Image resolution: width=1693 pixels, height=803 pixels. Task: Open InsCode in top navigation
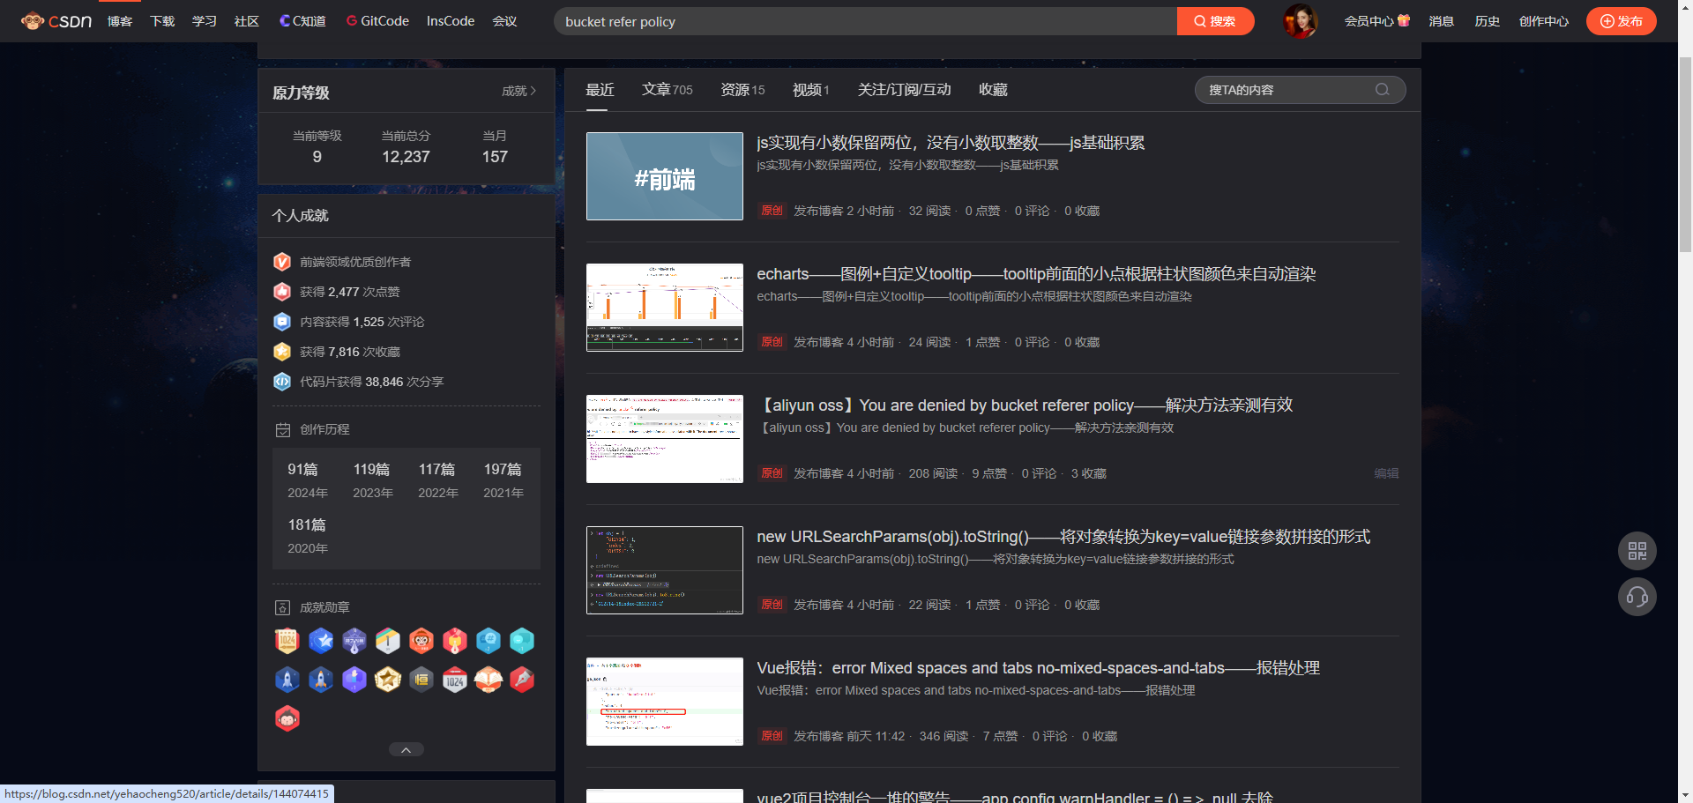(451, 21)
